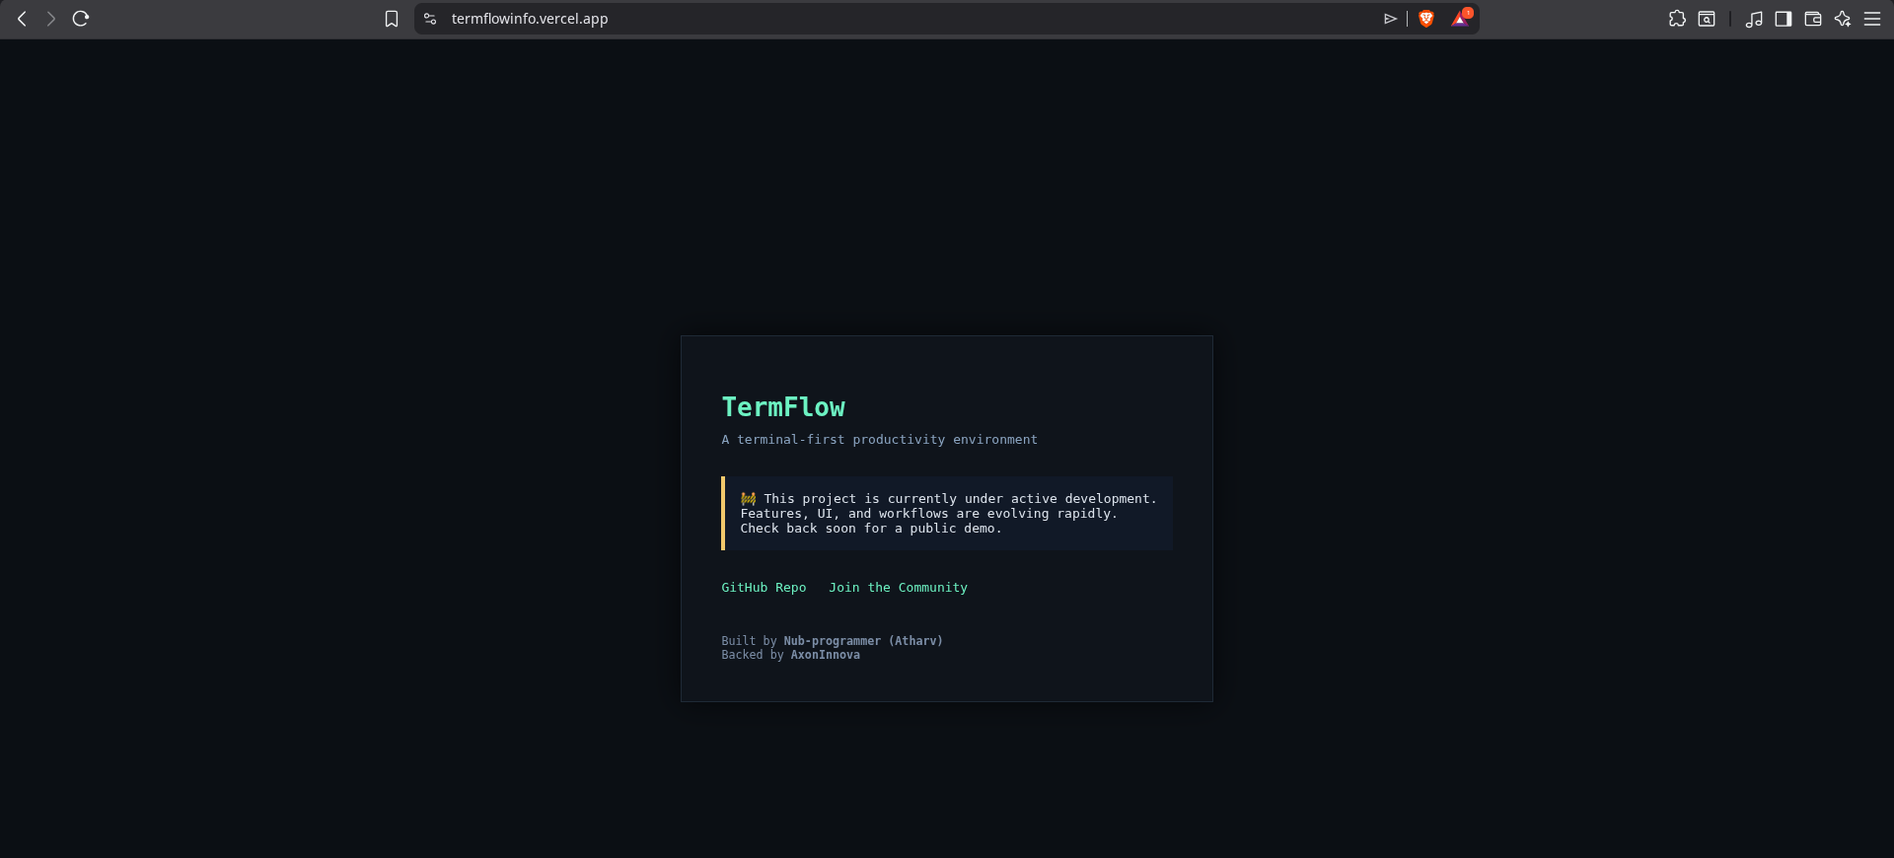
Task: Click the TermFlow heading
Action: 783,407
